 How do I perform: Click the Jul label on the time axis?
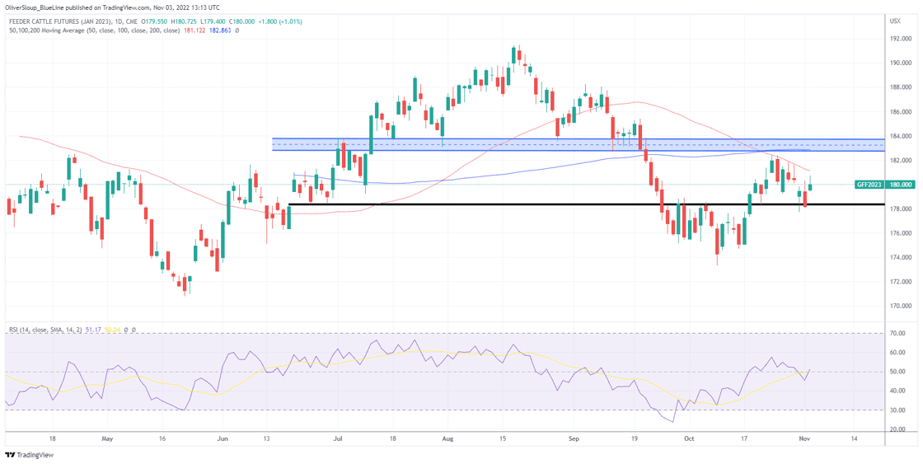(338, 438)
